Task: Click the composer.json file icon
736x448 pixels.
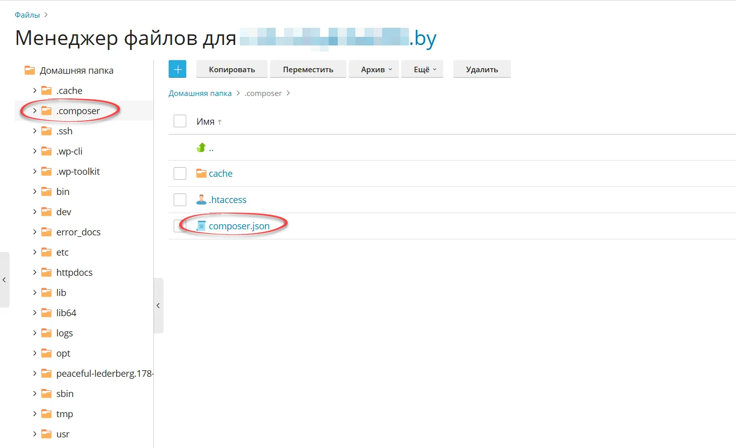Action: tap(201, 226)
